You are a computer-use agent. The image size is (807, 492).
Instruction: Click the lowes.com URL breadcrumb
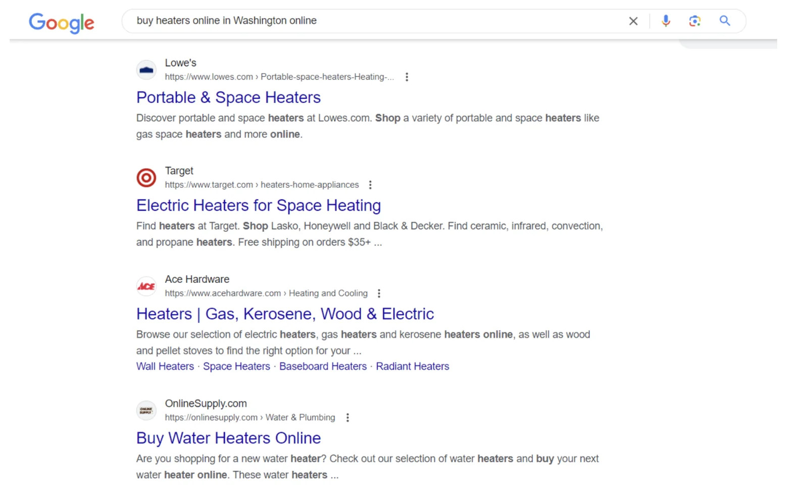[279, 77]
